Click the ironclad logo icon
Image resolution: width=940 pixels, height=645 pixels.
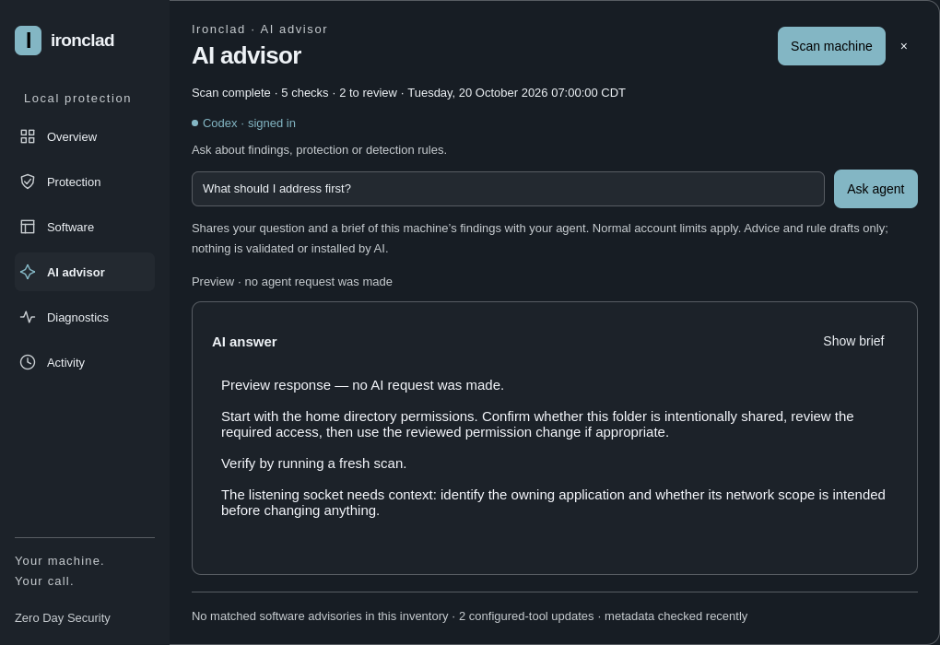click(x=29, y=41)
